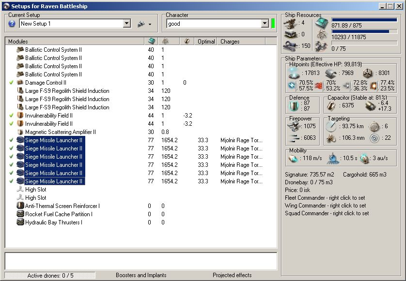Screen dimensions: 406x281
Task: Switch to Projected effects tab
Action: tap(232, 275)
